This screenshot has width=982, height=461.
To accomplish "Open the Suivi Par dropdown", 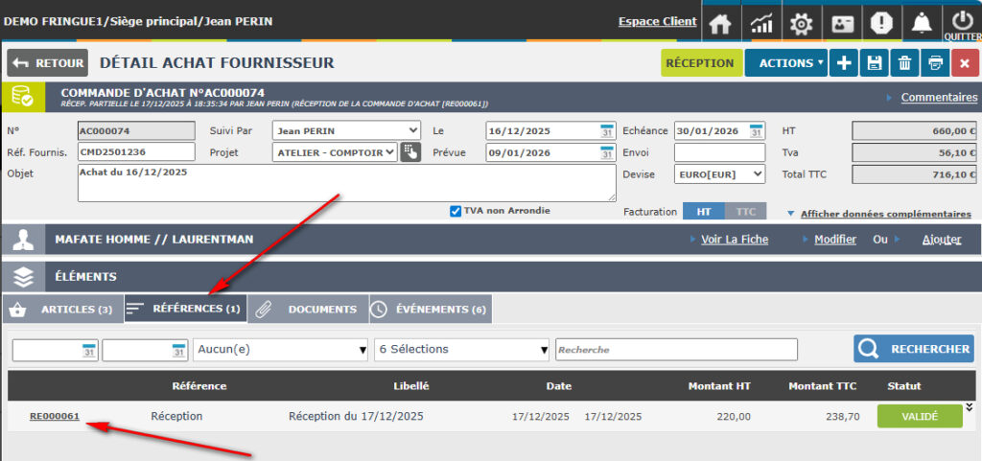I will click(x=346, y=130).
